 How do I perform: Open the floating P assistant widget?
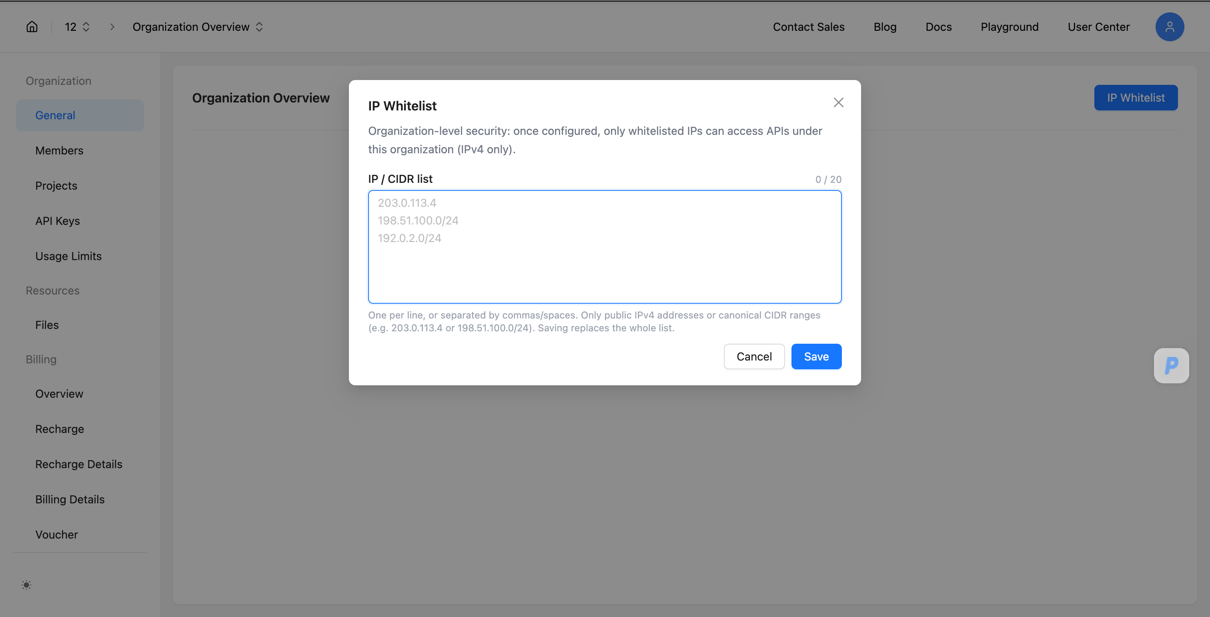pyautogui.click(x=1172, y=365)
